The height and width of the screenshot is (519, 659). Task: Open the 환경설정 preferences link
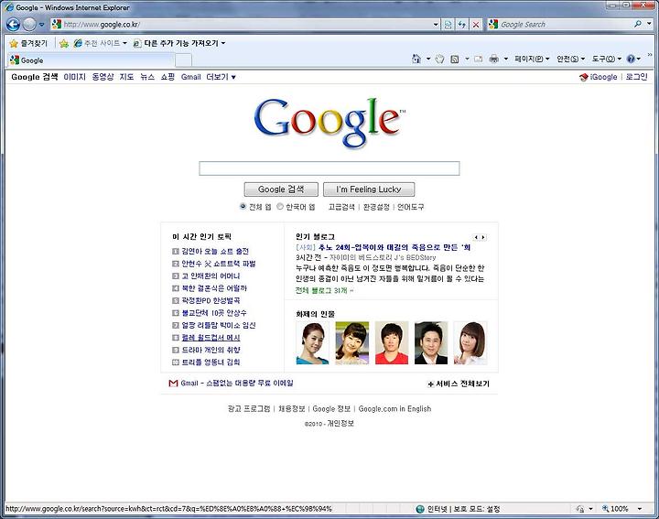pos(376,207)
